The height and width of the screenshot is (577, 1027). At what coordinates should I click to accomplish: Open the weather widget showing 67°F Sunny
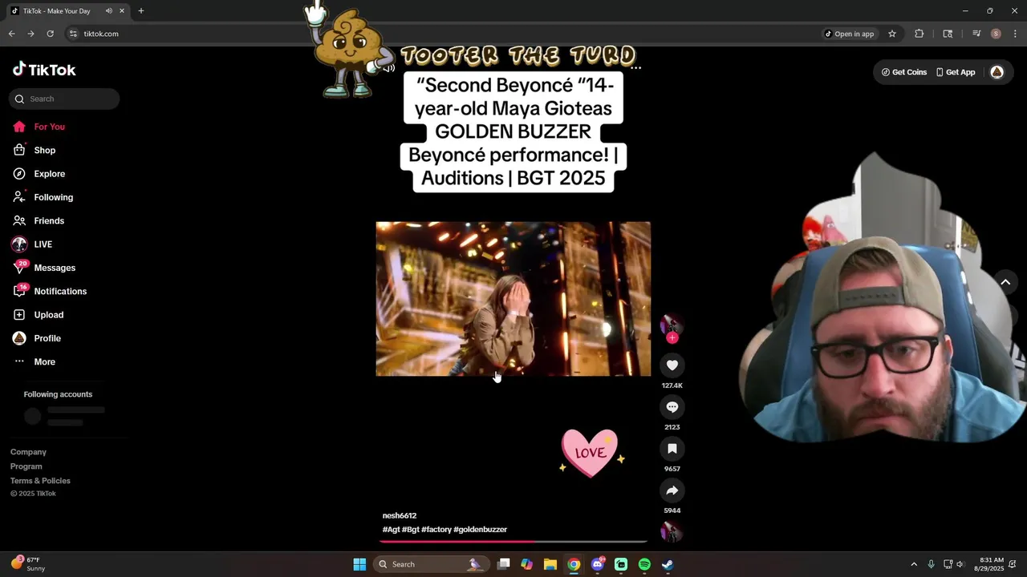(x=28, y=564)
